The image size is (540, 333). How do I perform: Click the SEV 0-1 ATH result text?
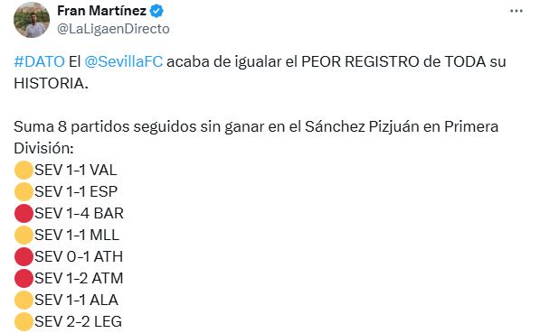79,256
